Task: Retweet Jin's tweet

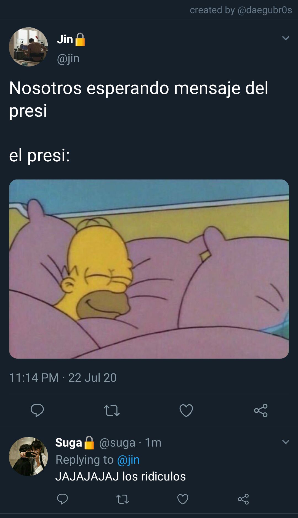Action: (112, 410)
